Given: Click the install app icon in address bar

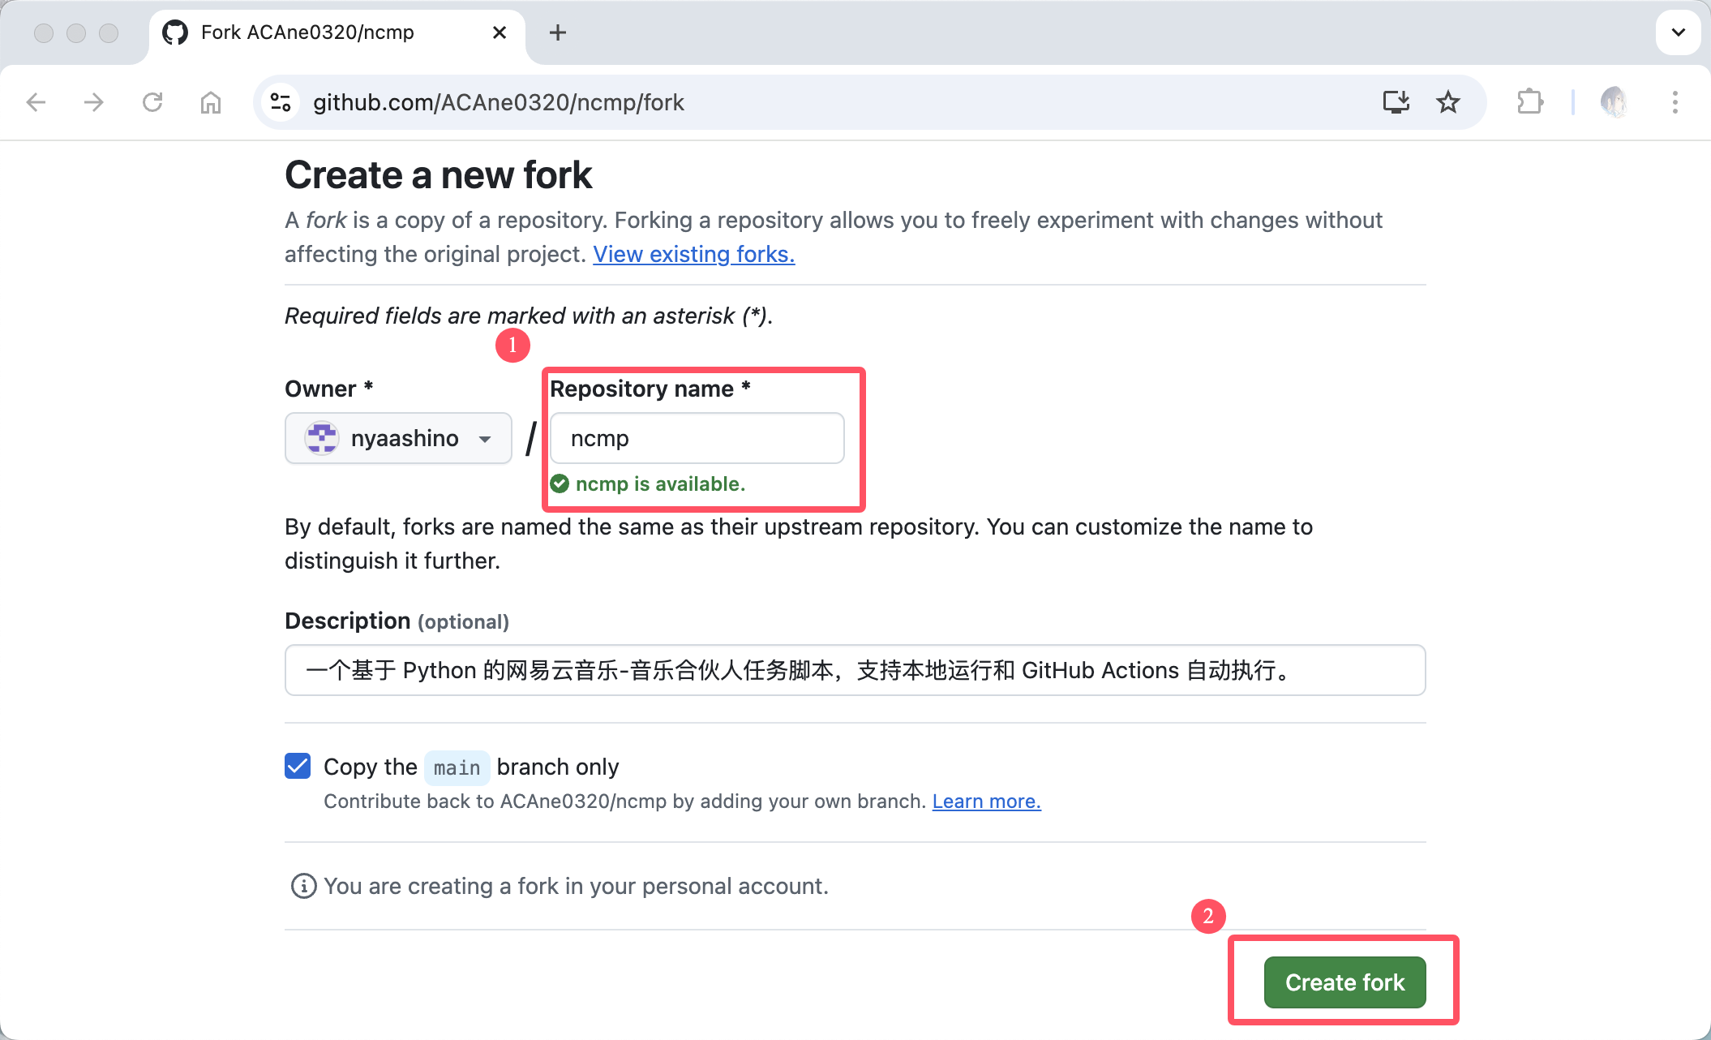Looking at the screenshot, I should click(1396, 102).
